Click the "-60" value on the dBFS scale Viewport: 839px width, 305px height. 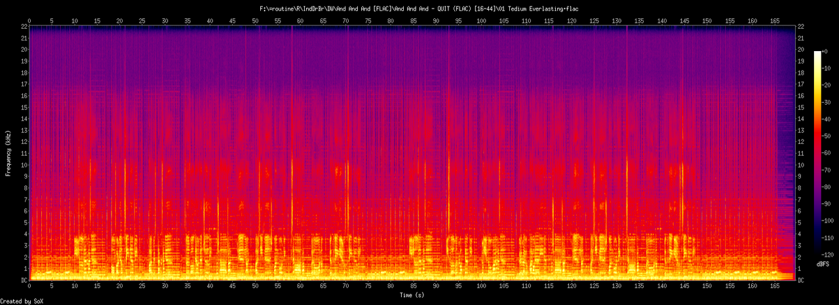[x=828, y=152]
